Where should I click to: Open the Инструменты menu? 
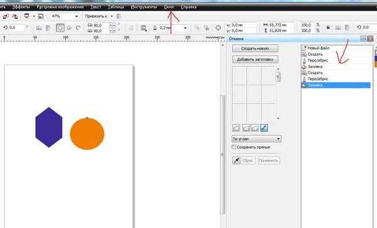pyautogui.click(x=144, y=7)
